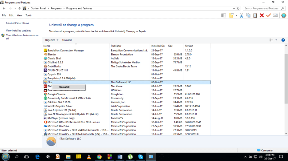Image resolution: width=288 pixels, height=161 pixels.
Task: Expand the address bar history dropdown
Action: point(234,8)
